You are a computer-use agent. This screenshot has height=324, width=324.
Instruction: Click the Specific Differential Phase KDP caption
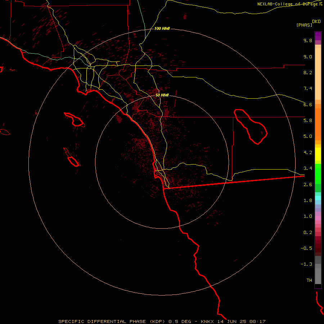click(x=162, y=321)
